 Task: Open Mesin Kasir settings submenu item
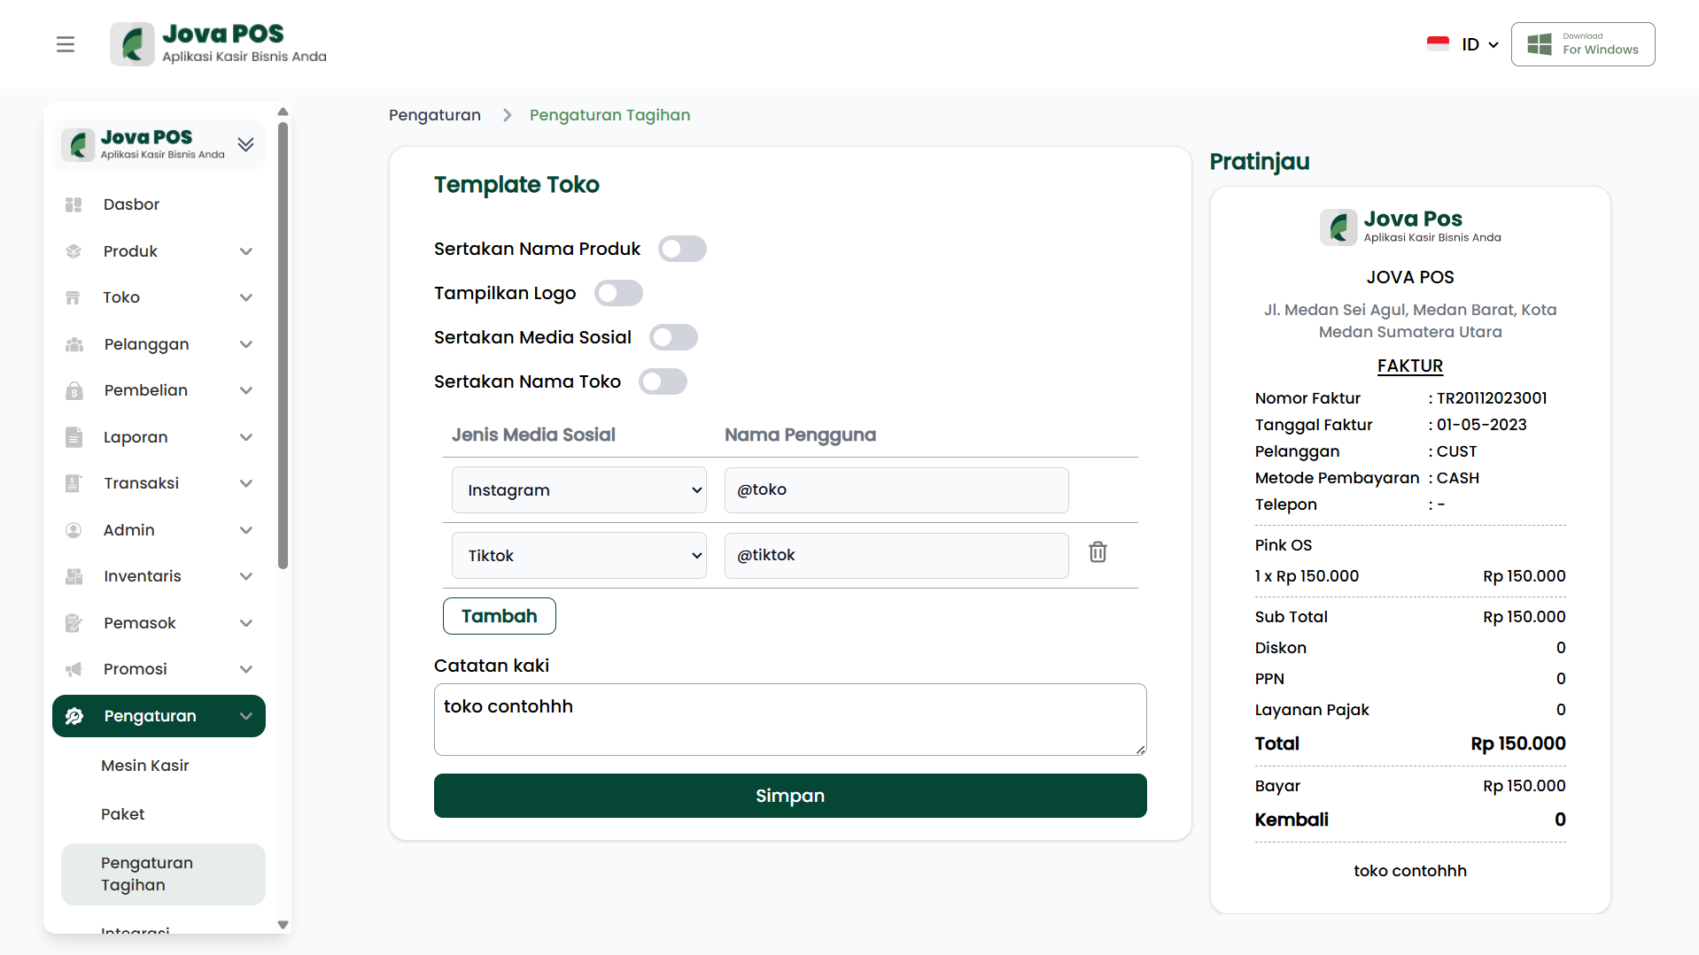[x=145, y=766]
